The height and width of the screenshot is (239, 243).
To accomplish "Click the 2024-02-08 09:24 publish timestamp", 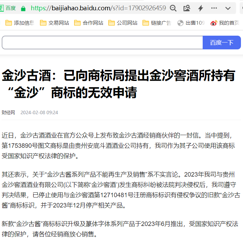I will 39,112.
